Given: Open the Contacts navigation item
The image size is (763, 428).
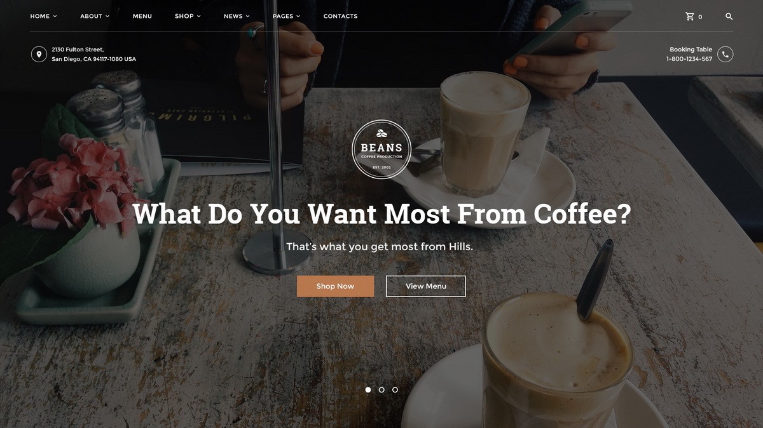Looking at the screenshot, I should click(340, 17).
